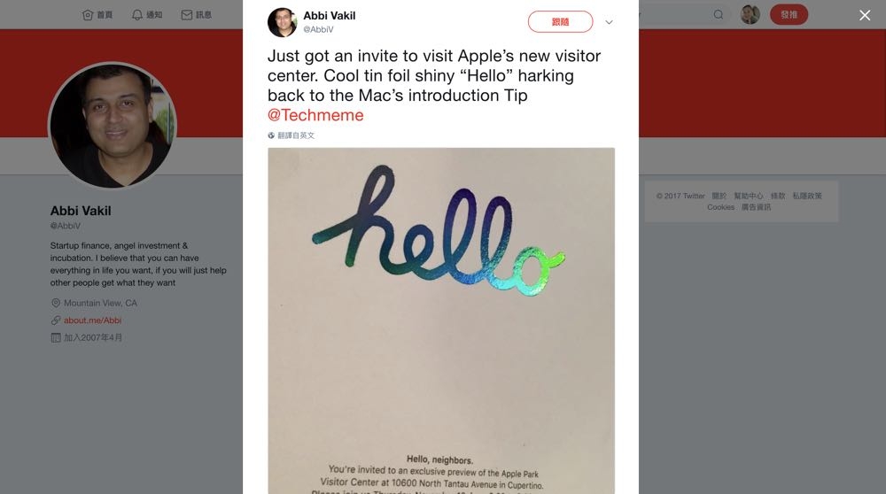This screenshot has width=886, height=494.
Task: Click the Abbi Vakil name in tweet header
Action: [x=330, y=16]
